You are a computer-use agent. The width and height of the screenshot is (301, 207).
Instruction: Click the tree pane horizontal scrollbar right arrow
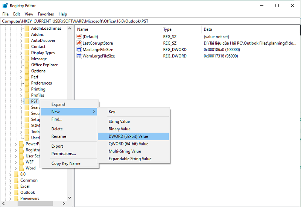tap(64, 204)
